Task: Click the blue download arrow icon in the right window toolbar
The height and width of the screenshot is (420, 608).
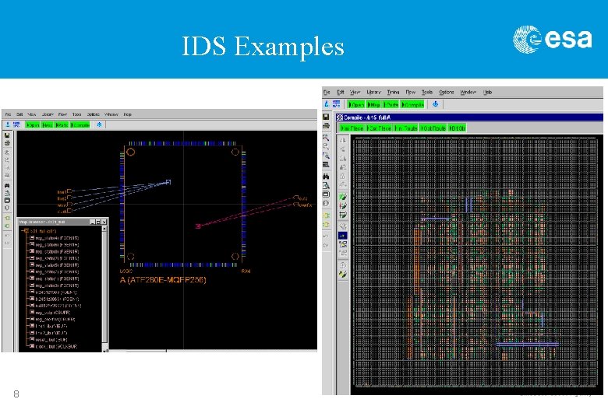Action: pos(436,104)
